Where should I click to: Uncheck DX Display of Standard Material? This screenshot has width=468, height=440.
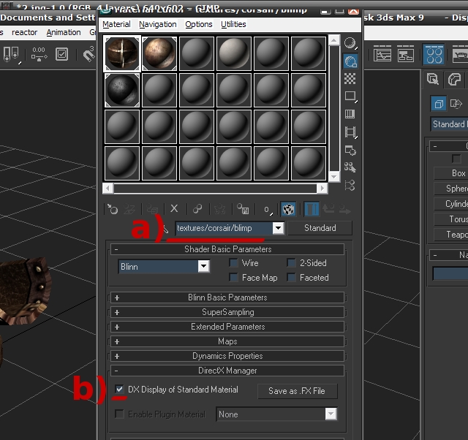[x=119, y=389]
